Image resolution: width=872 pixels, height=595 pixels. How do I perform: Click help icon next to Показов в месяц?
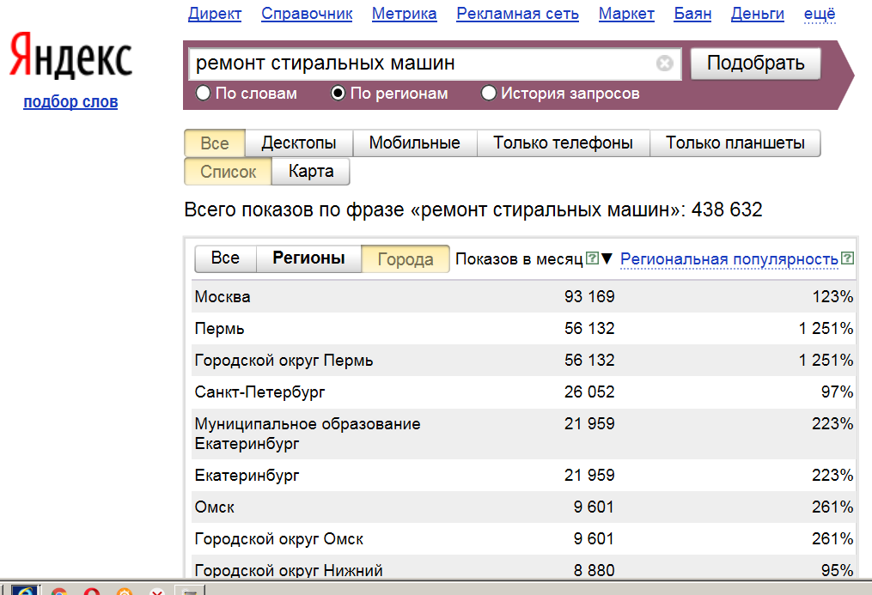591,258
